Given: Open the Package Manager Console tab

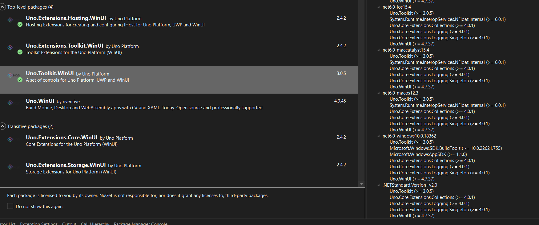Looking at the screenshot, I should click(x=140, y=223).
